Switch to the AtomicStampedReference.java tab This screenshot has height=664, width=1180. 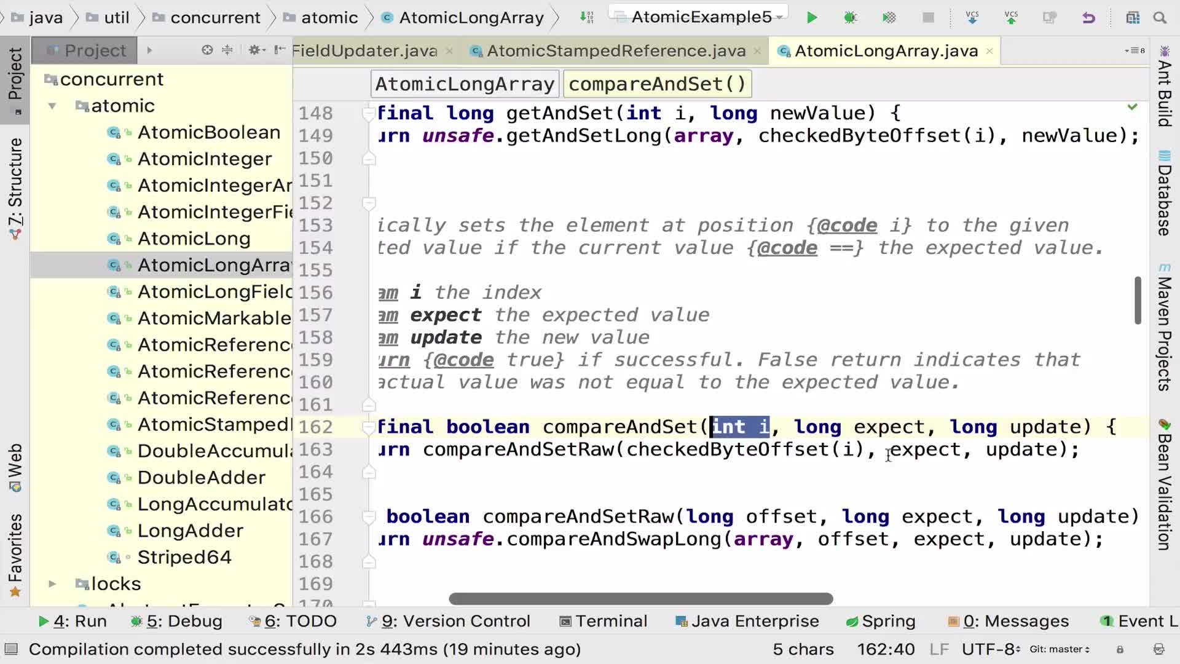(x=615, y=51)
